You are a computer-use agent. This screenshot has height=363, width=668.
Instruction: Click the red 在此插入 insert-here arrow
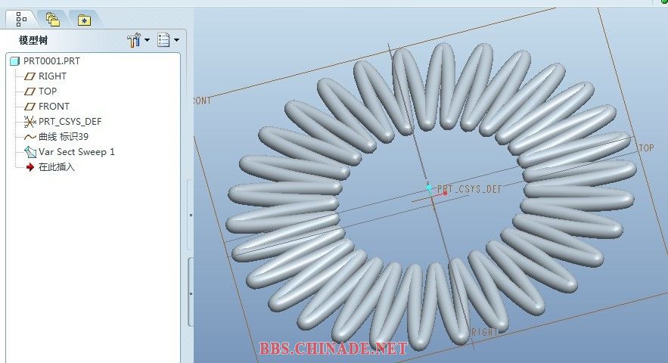click(x=30, y=167)
